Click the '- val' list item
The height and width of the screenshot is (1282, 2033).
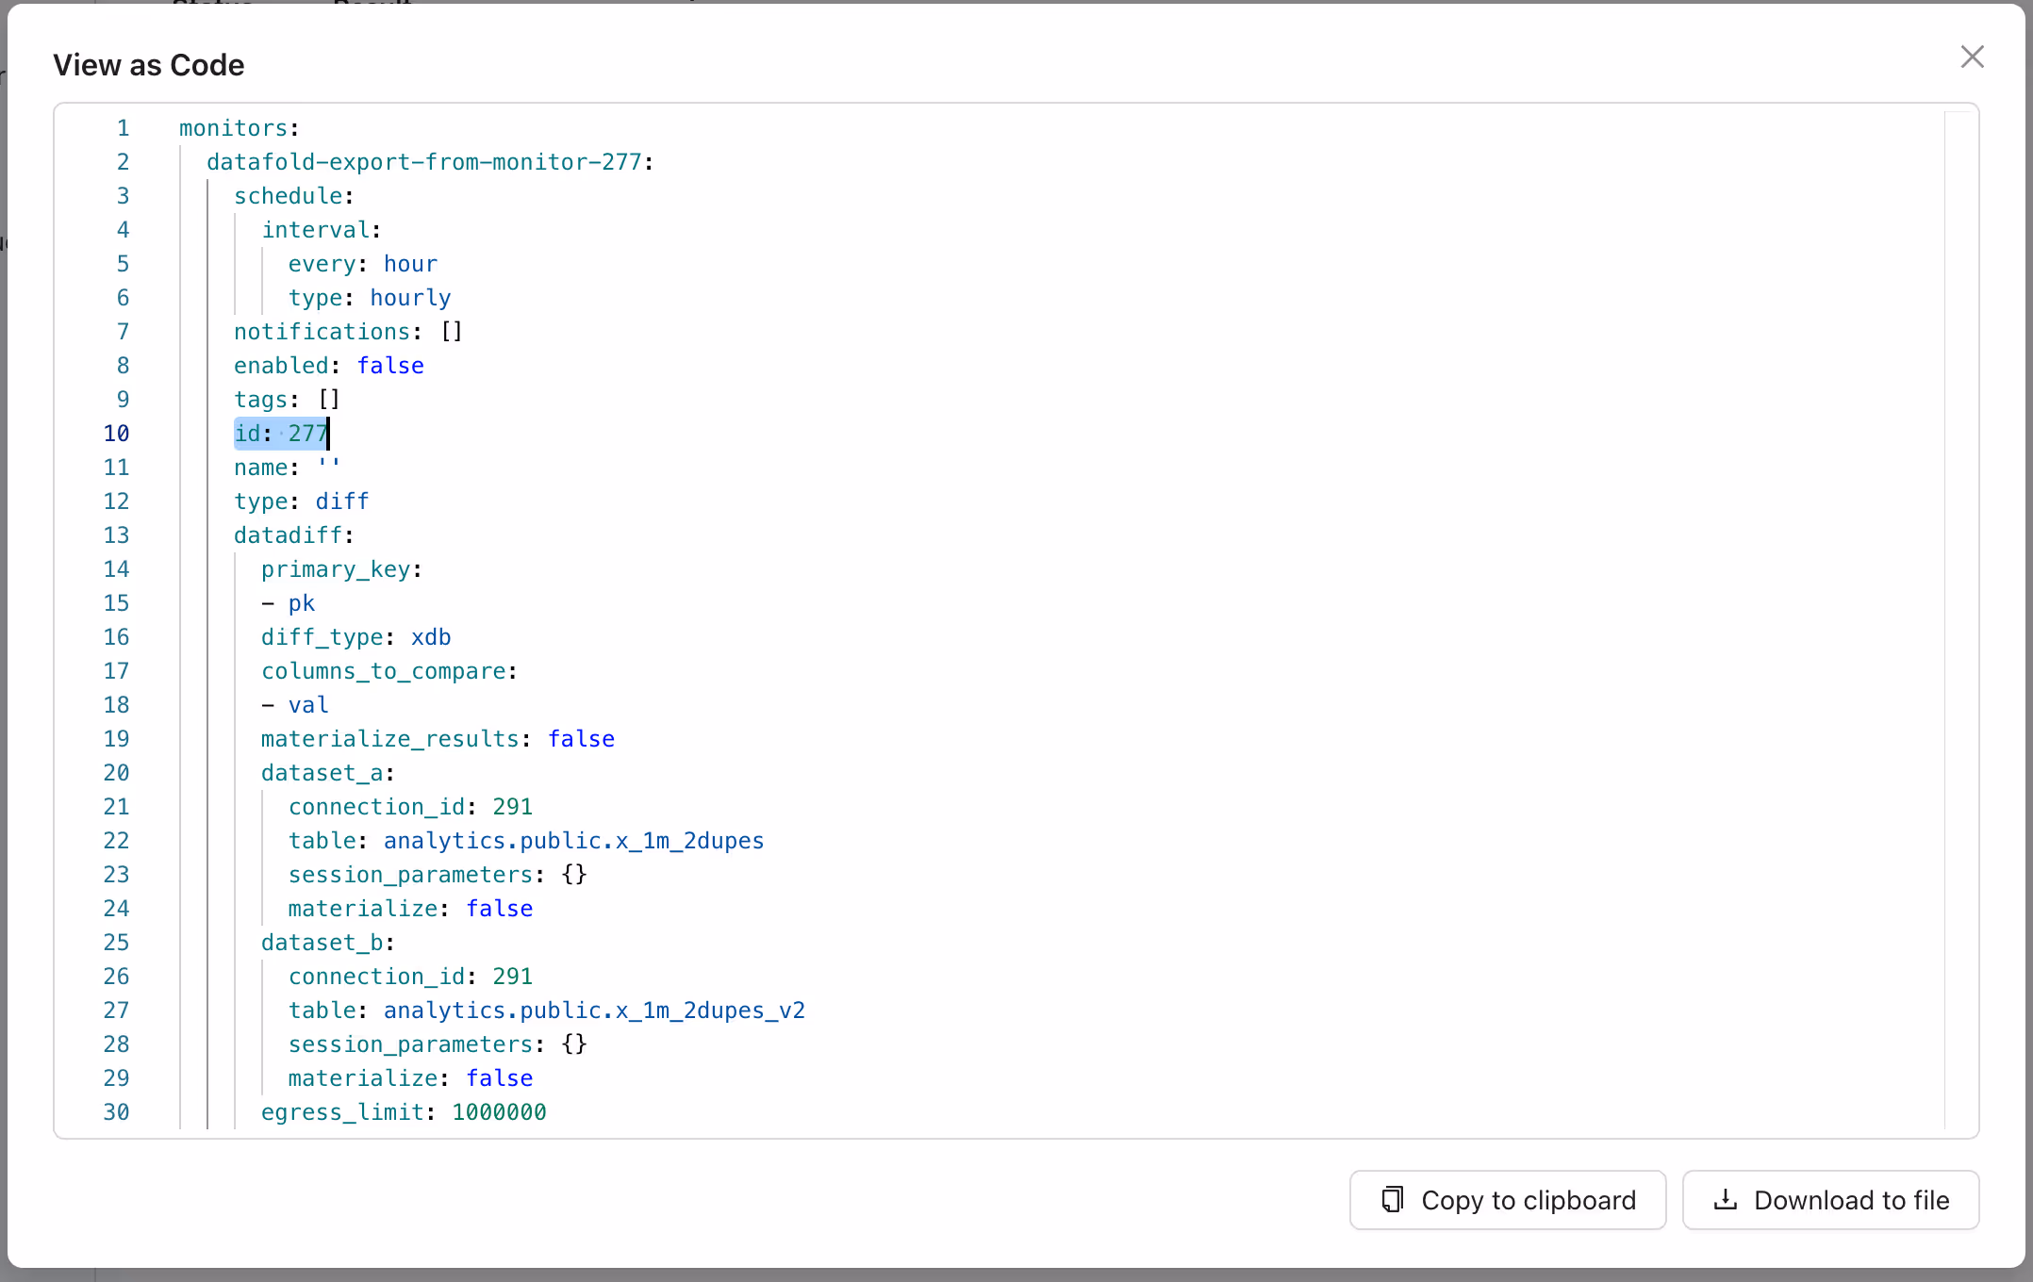tap(295, 705)
